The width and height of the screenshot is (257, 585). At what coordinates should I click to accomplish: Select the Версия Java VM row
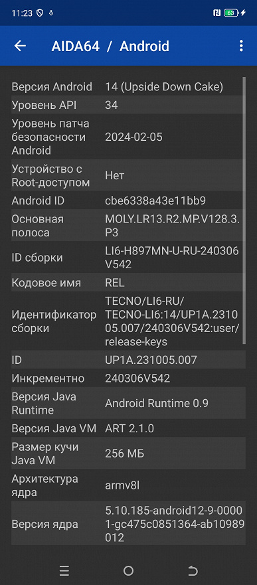[128, 428]
